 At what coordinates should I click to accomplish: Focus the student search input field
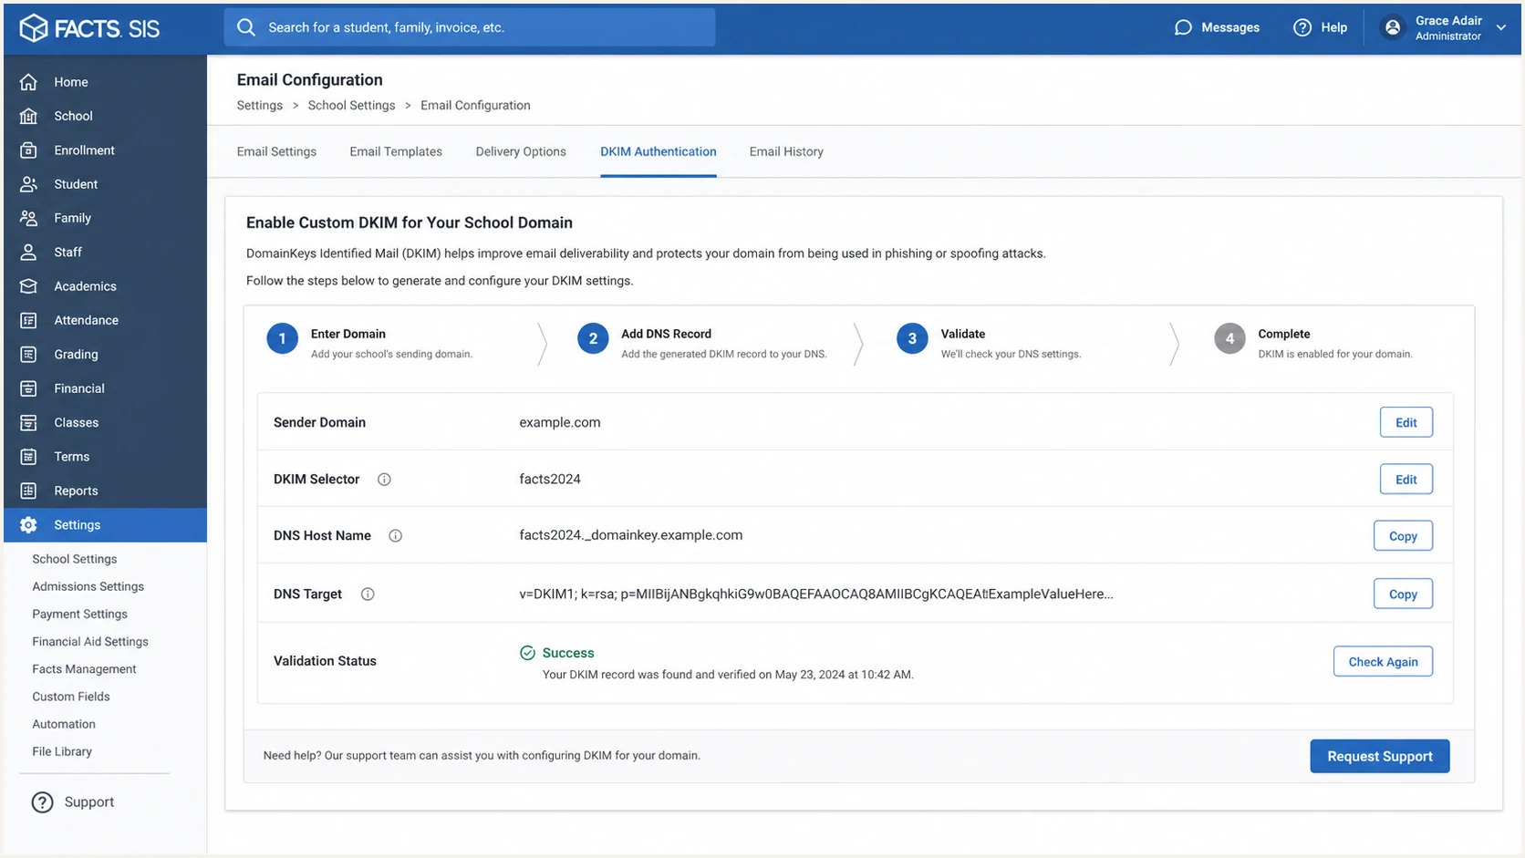tap(470, 27)
